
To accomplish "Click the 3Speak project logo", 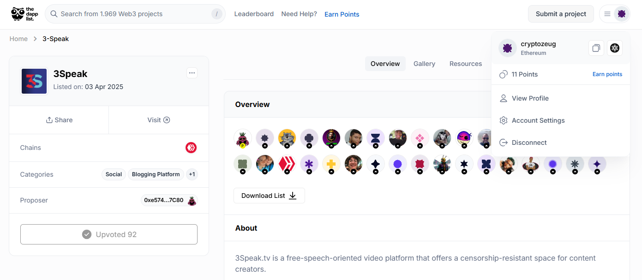I will pyautogui.click(x=35, y=81).
